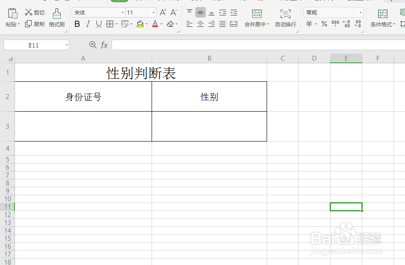Decrease font size with the A- icon
Screen dimensions: 405x265
(174, 12)
